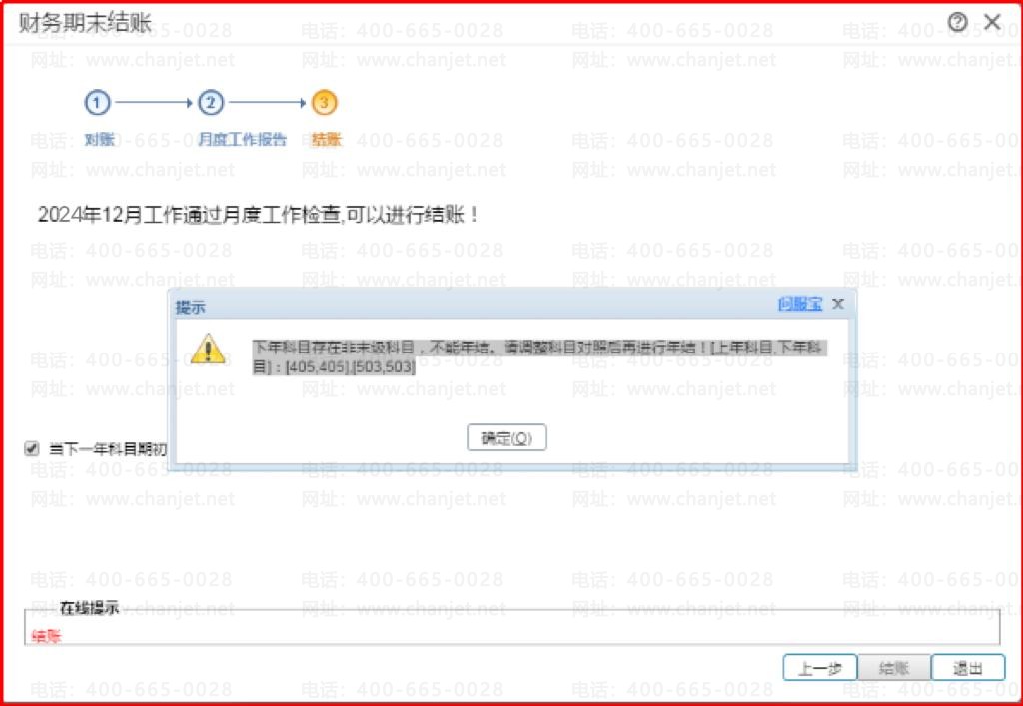Toggle the 当下一年科目期初 checkbox
The image size is (1023, 706).
pos(31,449)
